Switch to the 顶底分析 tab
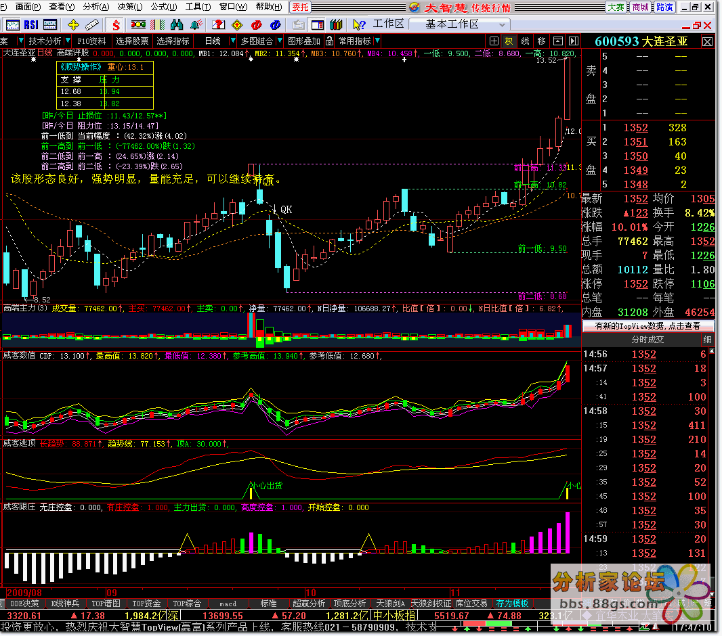The height and width of the screenshot is (636, 722). (350, 604)
